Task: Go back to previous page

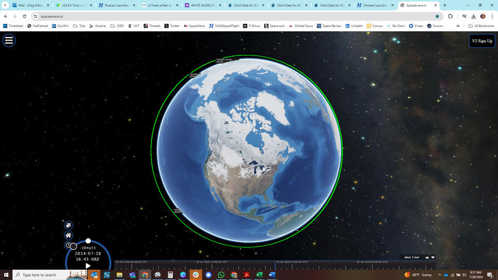Action: pos(6,16)
